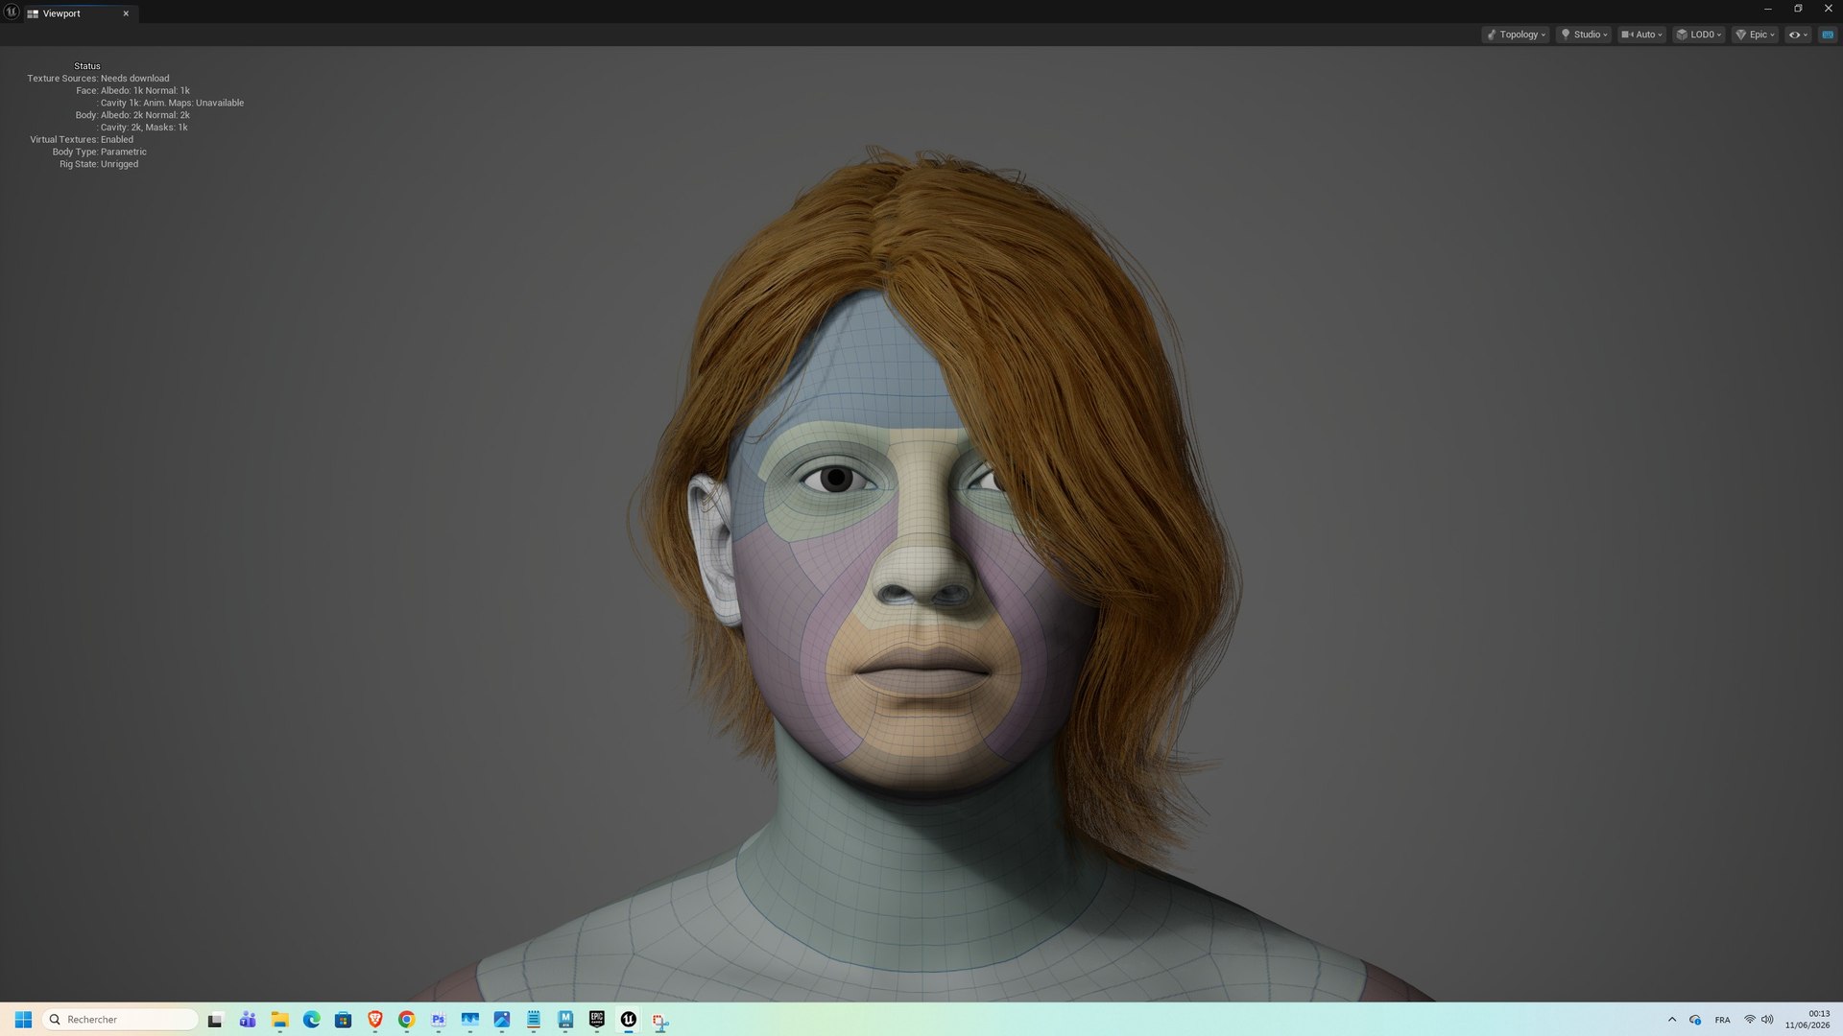Open Task View from the taskbar
1843x1036 pixels.
pyautogui.click(x=215, y=1020)
